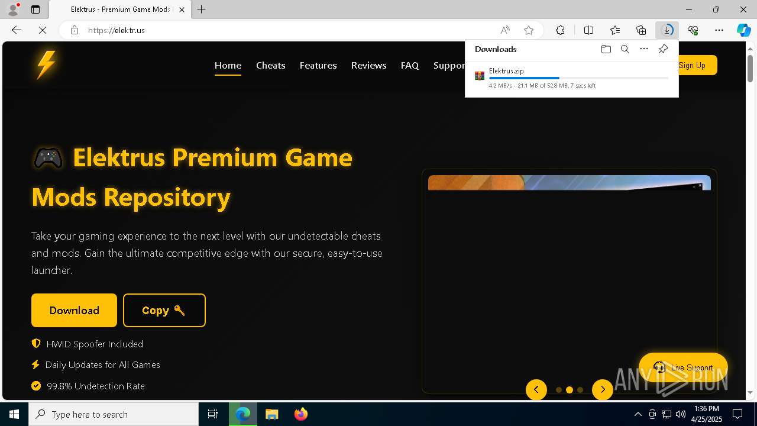Open the Extensions puzzle icon
Screen dimensions: 757x426
pos(560,30)
